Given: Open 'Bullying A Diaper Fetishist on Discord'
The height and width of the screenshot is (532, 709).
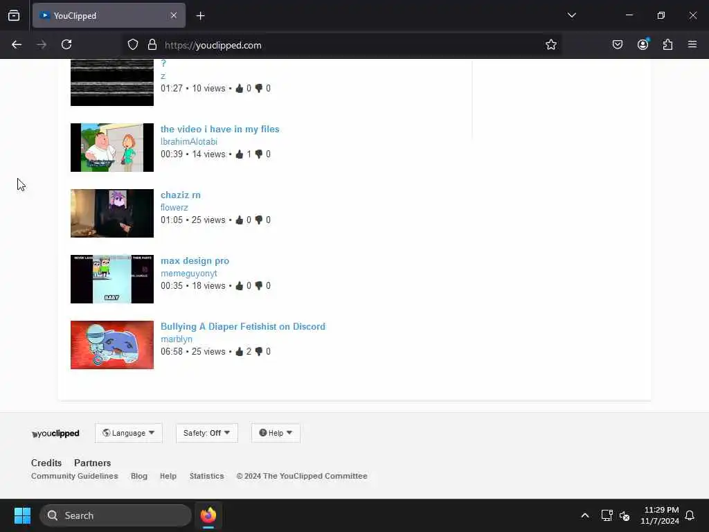Looking at the screenshot, I should pyautogui.click(x=243, y=327).
